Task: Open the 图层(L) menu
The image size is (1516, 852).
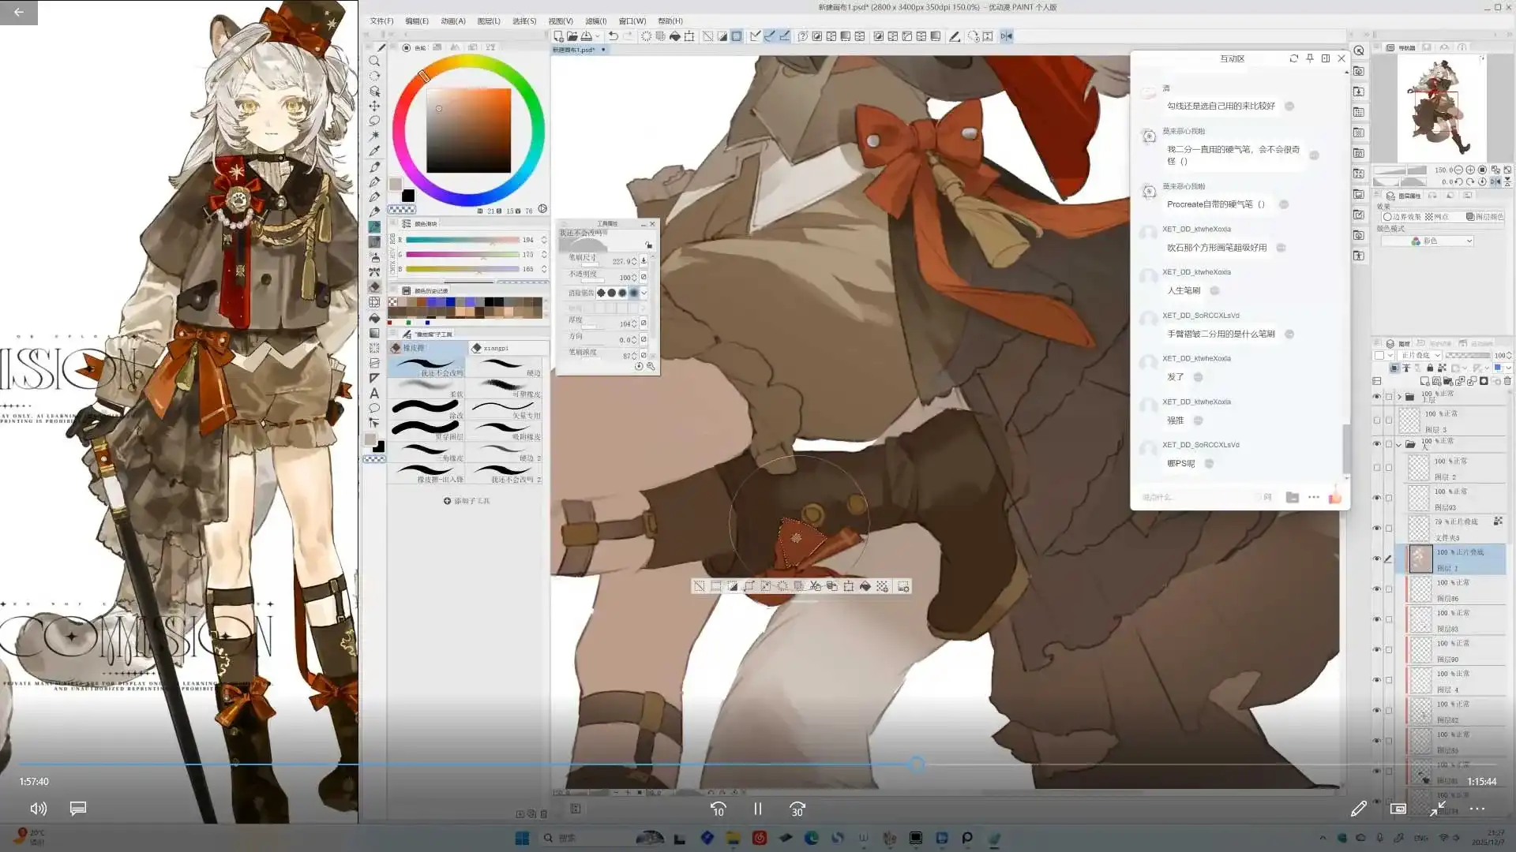Action: (x=488, y=21)
